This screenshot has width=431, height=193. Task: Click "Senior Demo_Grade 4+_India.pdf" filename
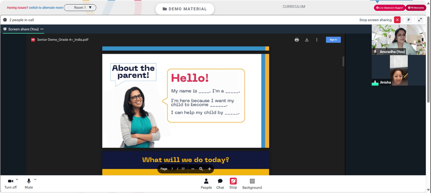(x=62, y=40)
